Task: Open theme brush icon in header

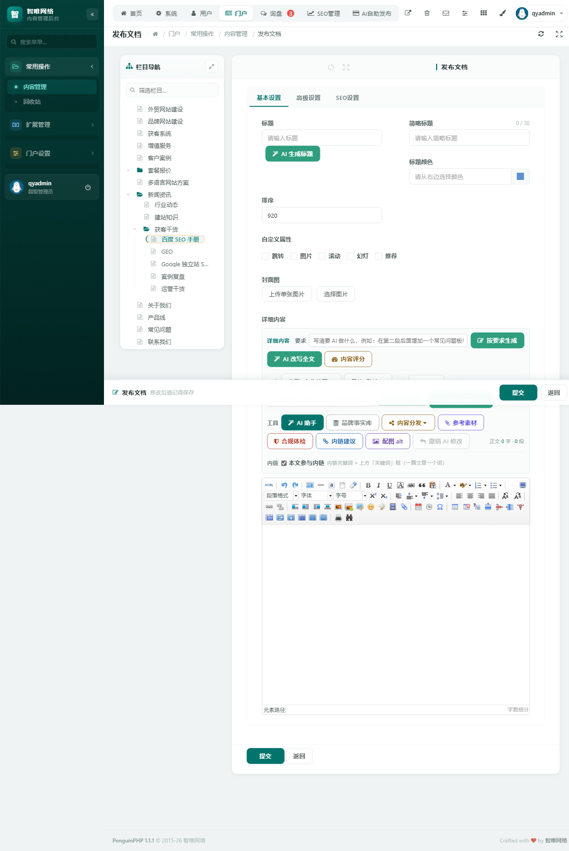Action: coord(502,13)
